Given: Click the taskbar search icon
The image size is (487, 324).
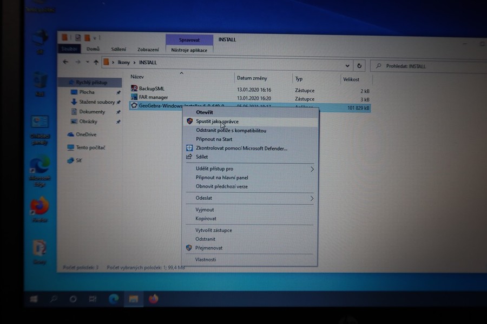Looking at the screenshot, I should click(x=54, y=299).
